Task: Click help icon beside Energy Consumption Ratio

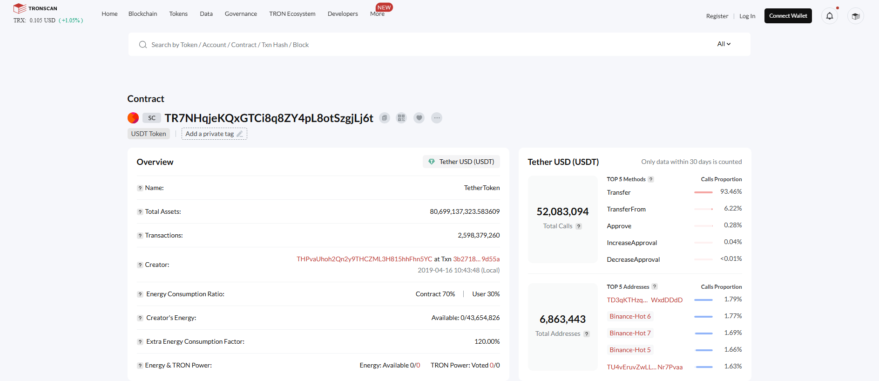Action: [140, 294]
